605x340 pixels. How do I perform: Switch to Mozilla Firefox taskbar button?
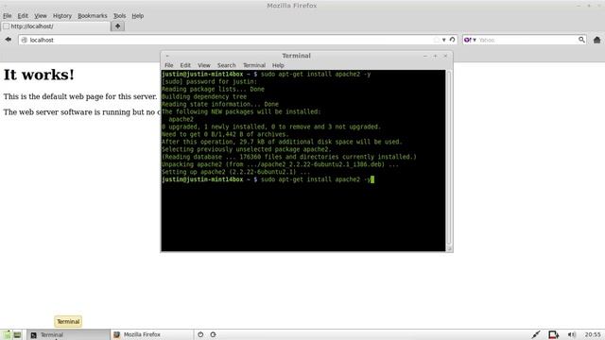pos(151,334)
